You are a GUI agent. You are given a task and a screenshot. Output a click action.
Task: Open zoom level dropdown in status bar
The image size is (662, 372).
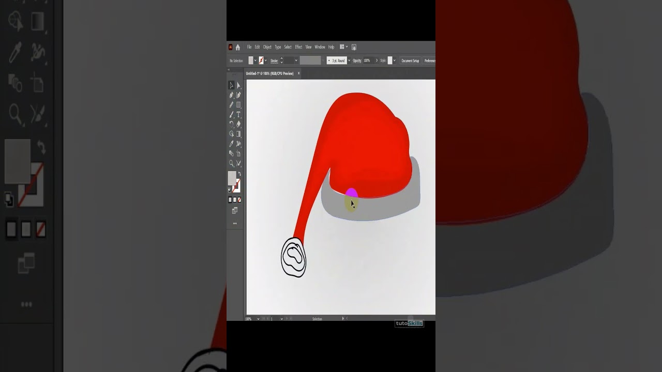tap(258, 319)
